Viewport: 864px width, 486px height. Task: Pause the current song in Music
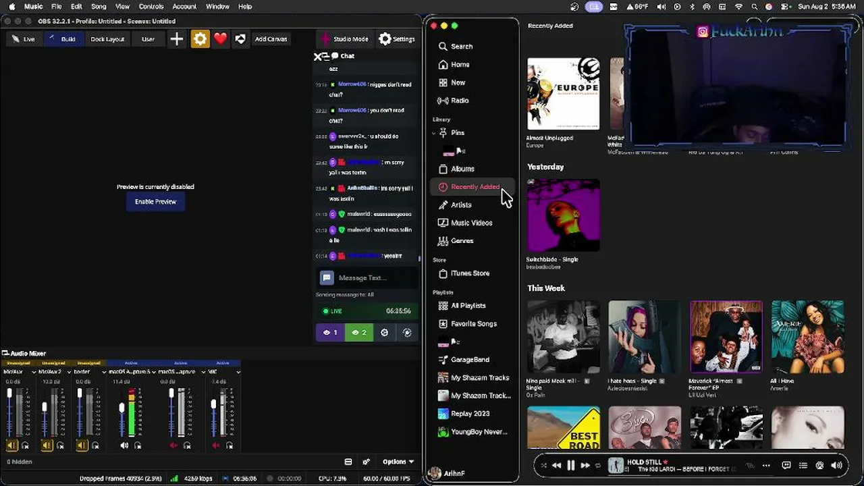coord(570,465)
